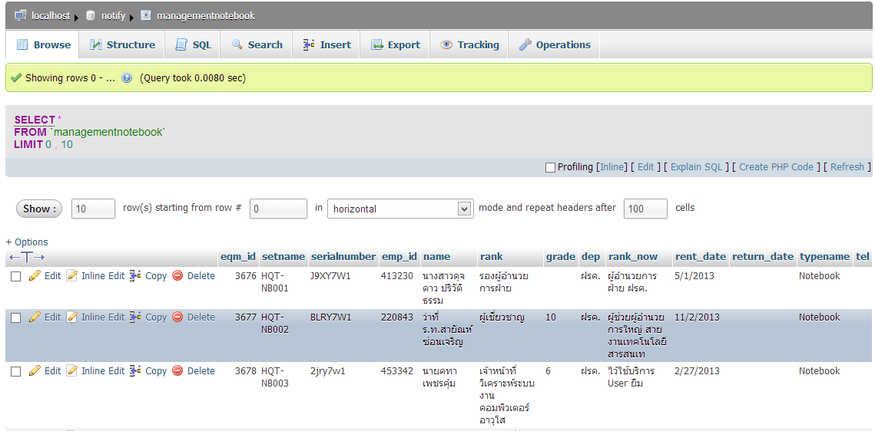Image resolution: width=875 pixels, height=431 pixels.
Task: Click the Inline Edit icon for row 3676
Action: [72, 276]
